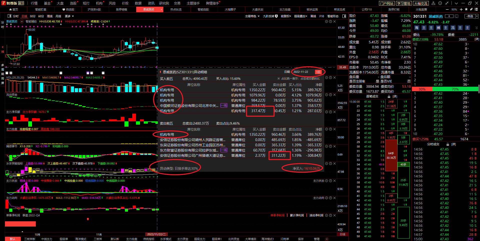Open the dropdown arrow next to -自选

click(x=477, y=16)
